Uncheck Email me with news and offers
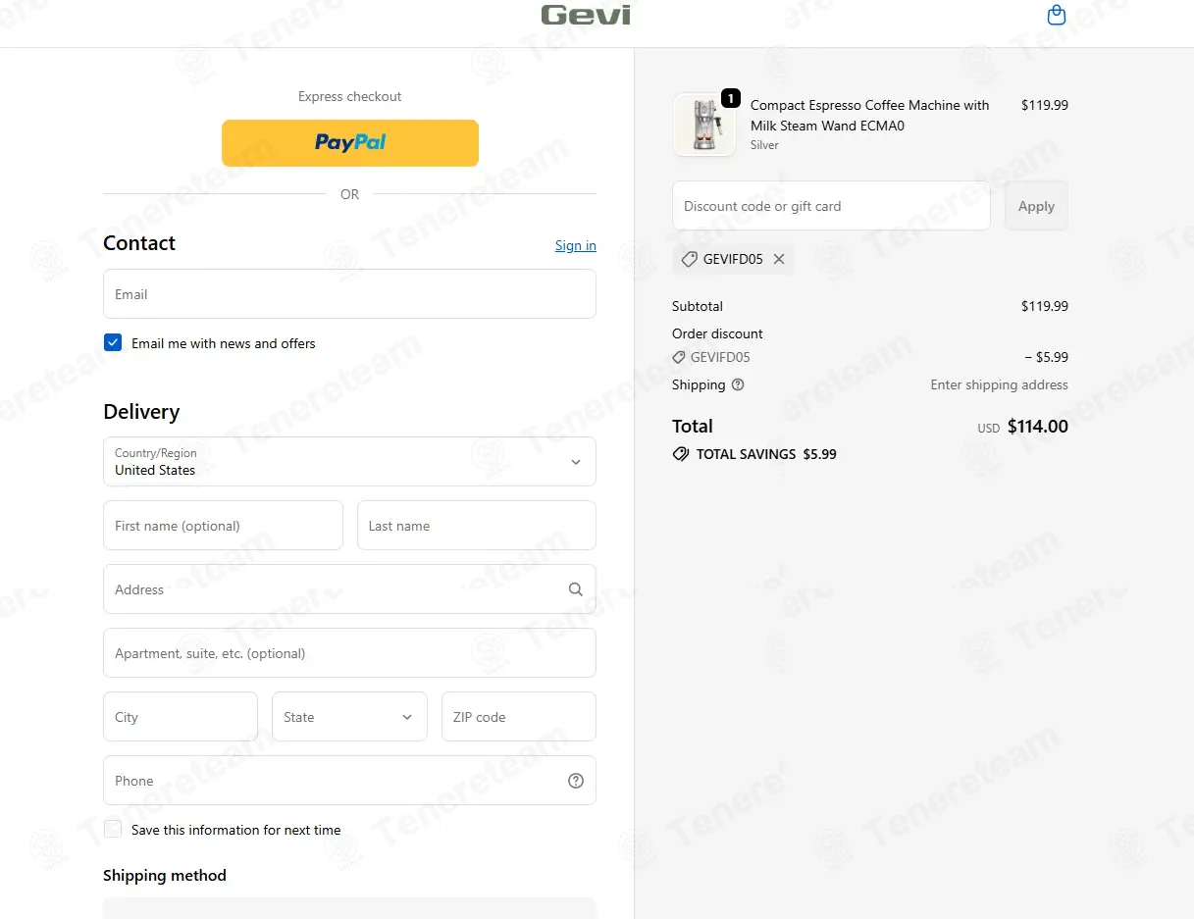Viewport: 1194px width, 919px height. [x=113, y=342]
